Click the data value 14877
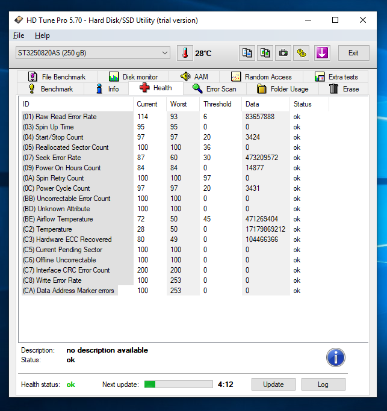The image size is (387, 411). click(x=255, y=168)
